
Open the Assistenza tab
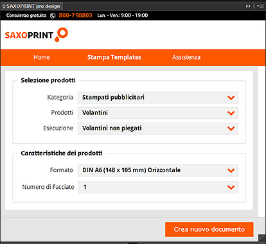pyautogui.click(x=186, y=57)
